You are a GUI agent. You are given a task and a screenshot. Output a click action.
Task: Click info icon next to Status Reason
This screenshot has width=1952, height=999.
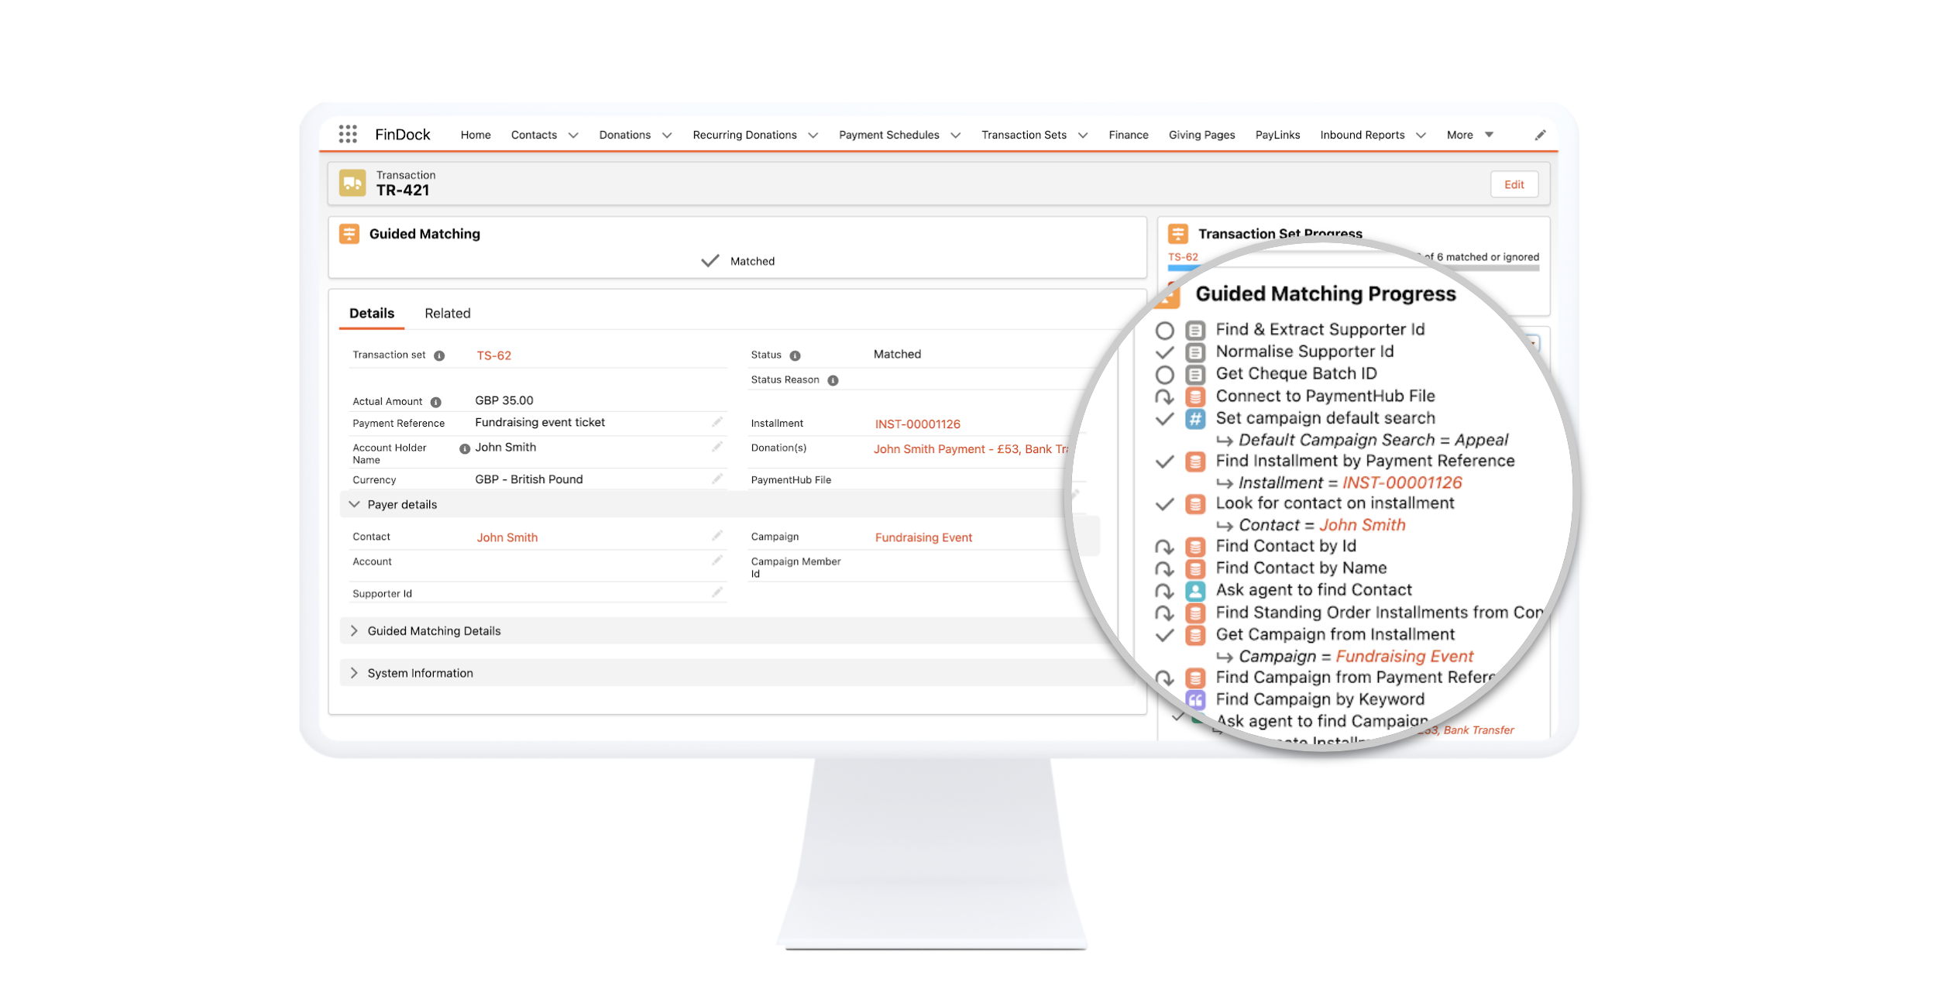pos(833,380)
